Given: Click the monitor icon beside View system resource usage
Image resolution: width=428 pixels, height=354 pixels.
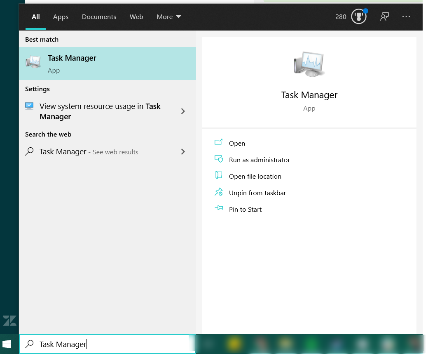Looking at the screenshot, I should (29, 106).
